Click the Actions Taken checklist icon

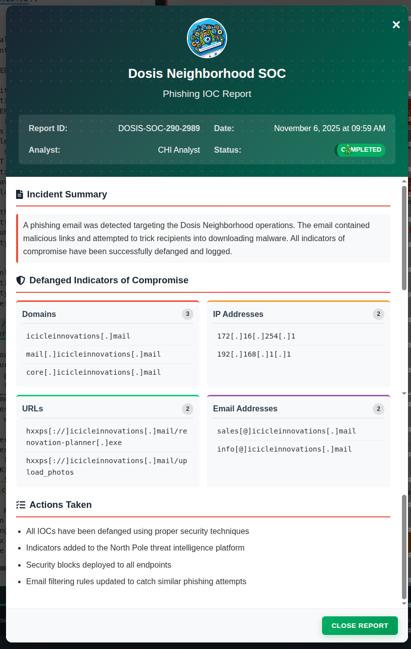[x=21, y=505]
